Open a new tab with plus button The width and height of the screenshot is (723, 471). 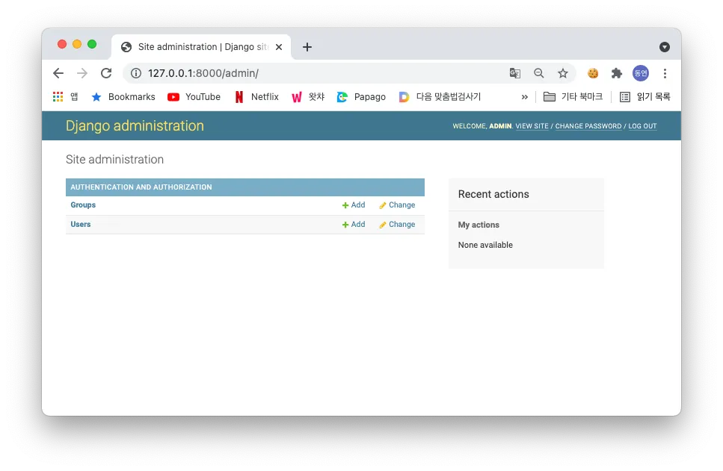click(x=307, y=47)
